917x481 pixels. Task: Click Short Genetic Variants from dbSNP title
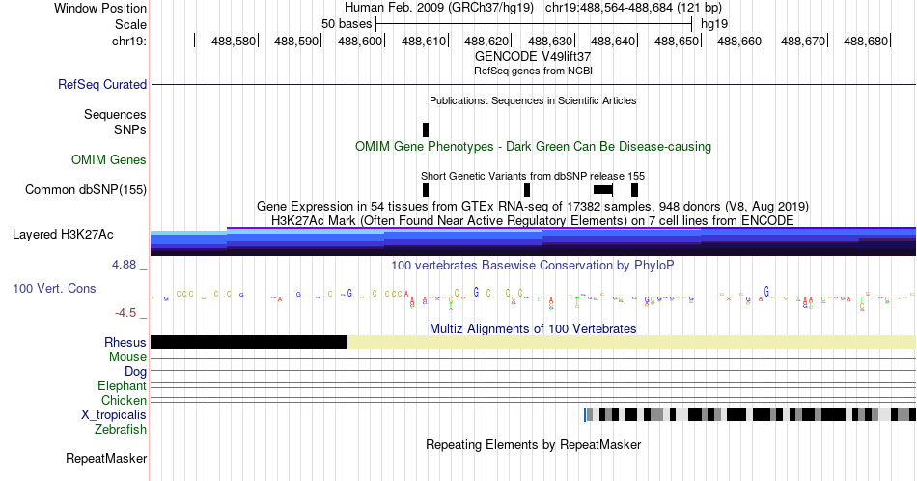click(533, 176)
